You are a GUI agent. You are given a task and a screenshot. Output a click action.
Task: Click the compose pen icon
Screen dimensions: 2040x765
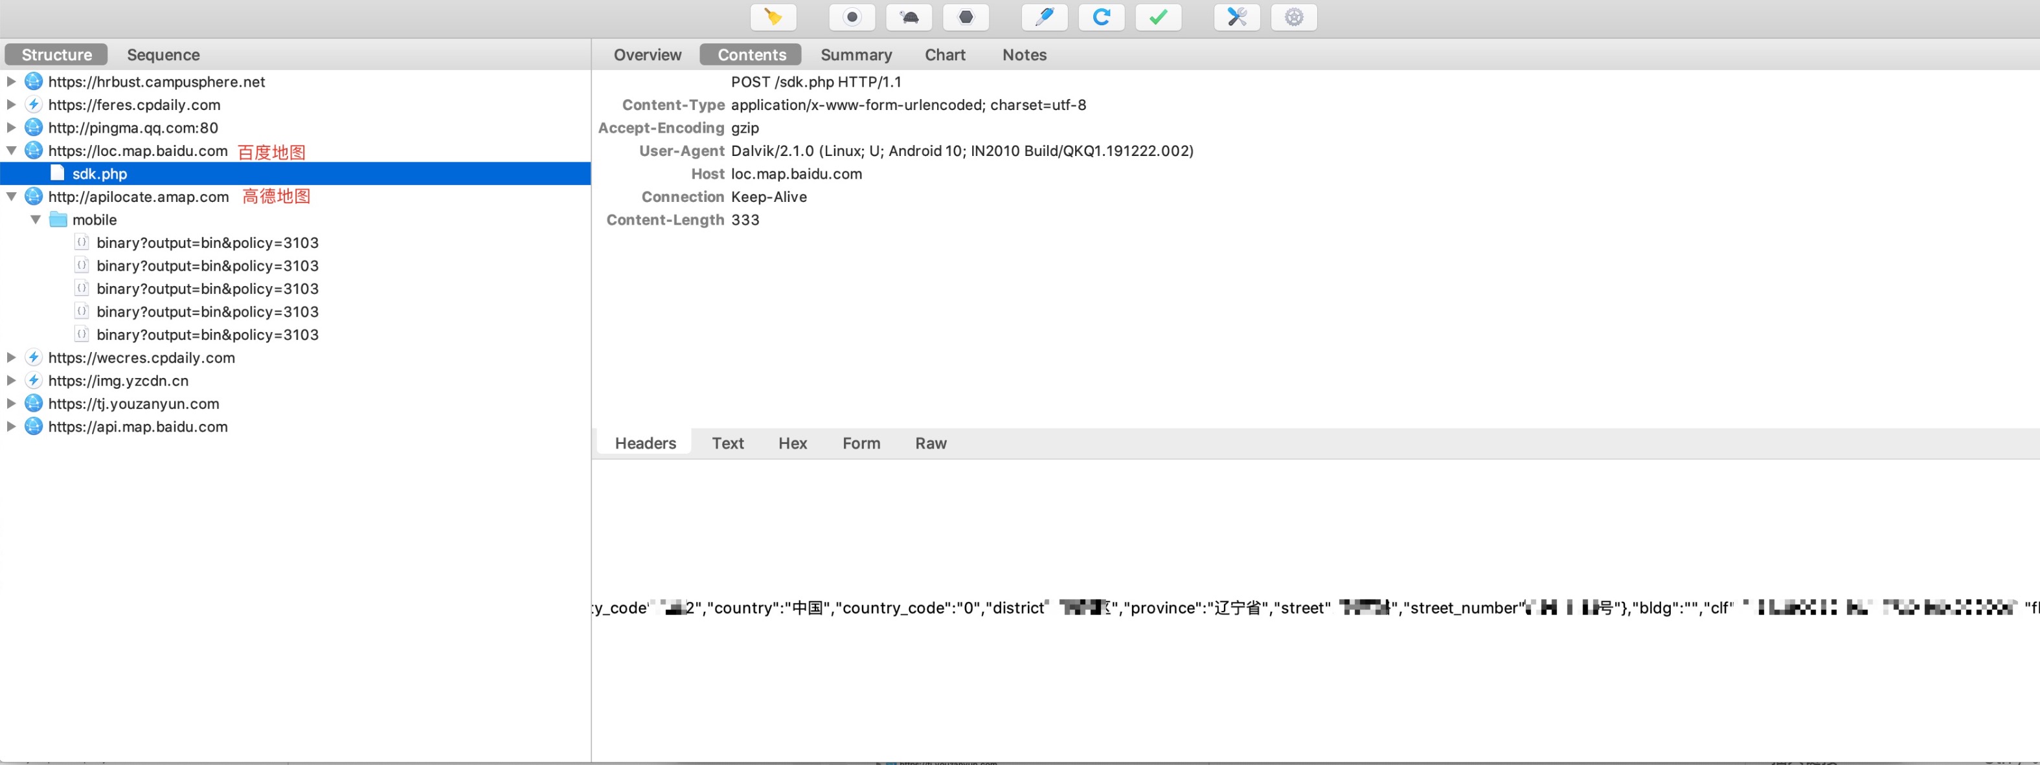1045,17
